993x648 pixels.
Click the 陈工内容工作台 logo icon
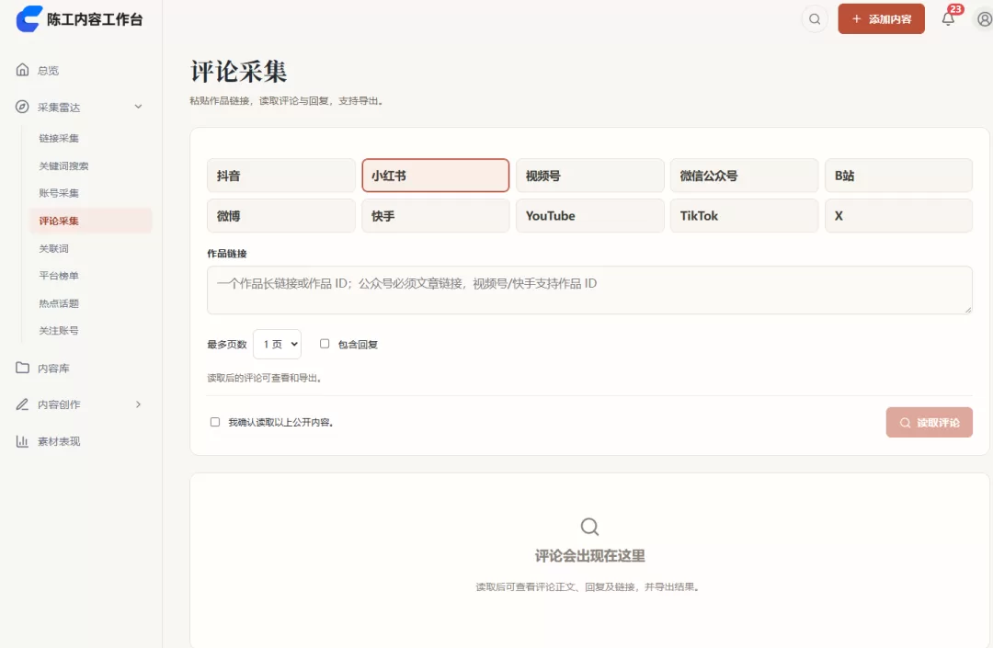[29, 19]
